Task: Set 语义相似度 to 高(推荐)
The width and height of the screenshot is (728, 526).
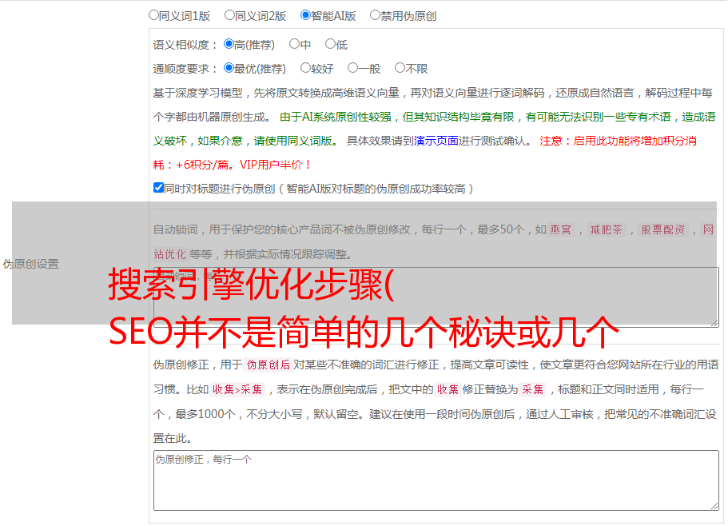Action: pos(229,44)
